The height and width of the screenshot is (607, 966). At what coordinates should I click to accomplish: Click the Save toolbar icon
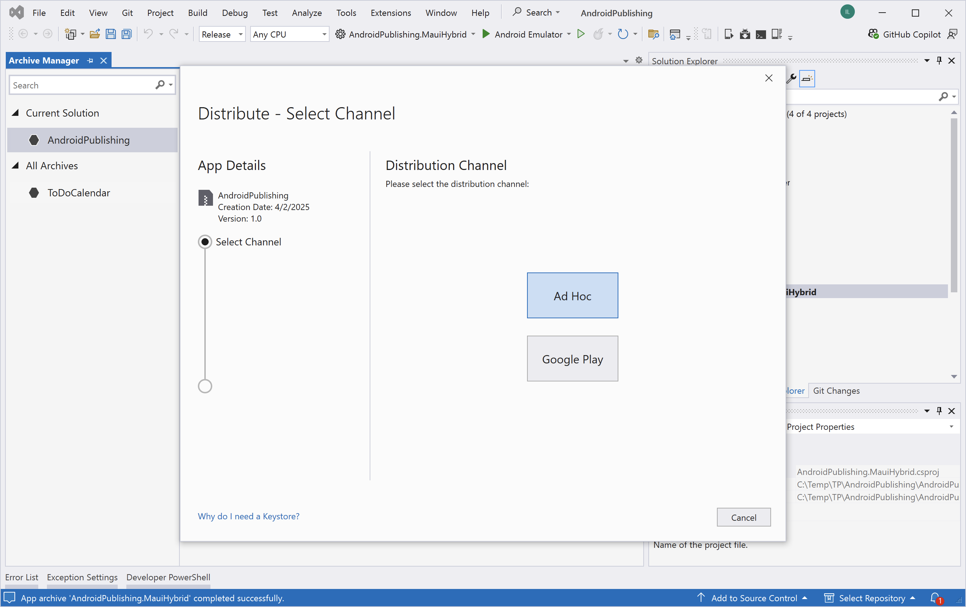pyautogui.click(x=111, y=35)
